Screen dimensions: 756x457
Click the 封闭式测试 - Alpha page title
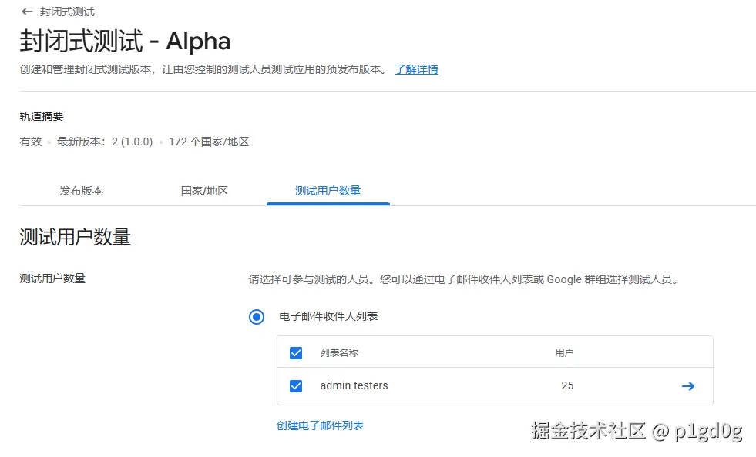125,41
